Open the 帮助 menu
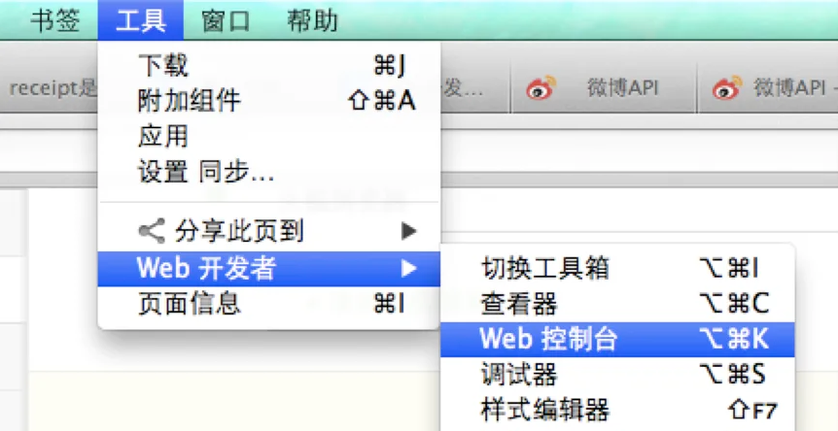Viewport: 838px width, 431px height. [313, 20]
